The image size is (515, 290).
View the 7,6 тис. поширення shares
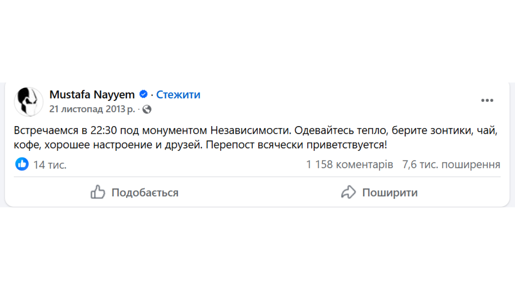click(x=451, y=165)
